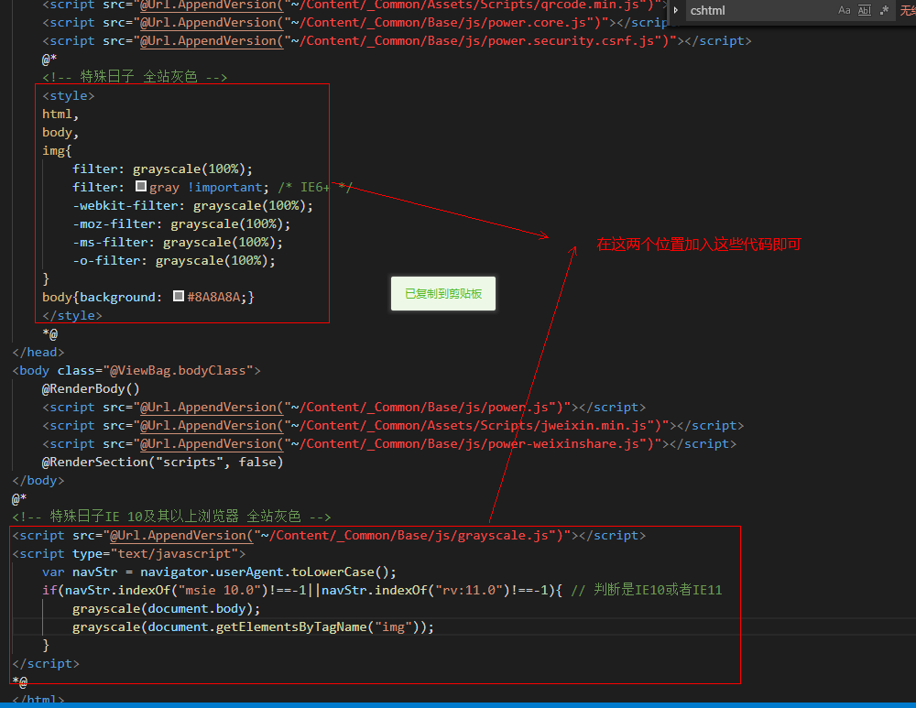The height and width of the screenshot is (708, 916).
Task: Toggle Match Whole Word option
Action: coord(864,10)
